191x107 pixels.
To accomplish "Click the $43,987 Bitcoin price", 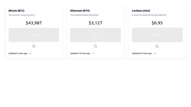I will coord(34,23).
